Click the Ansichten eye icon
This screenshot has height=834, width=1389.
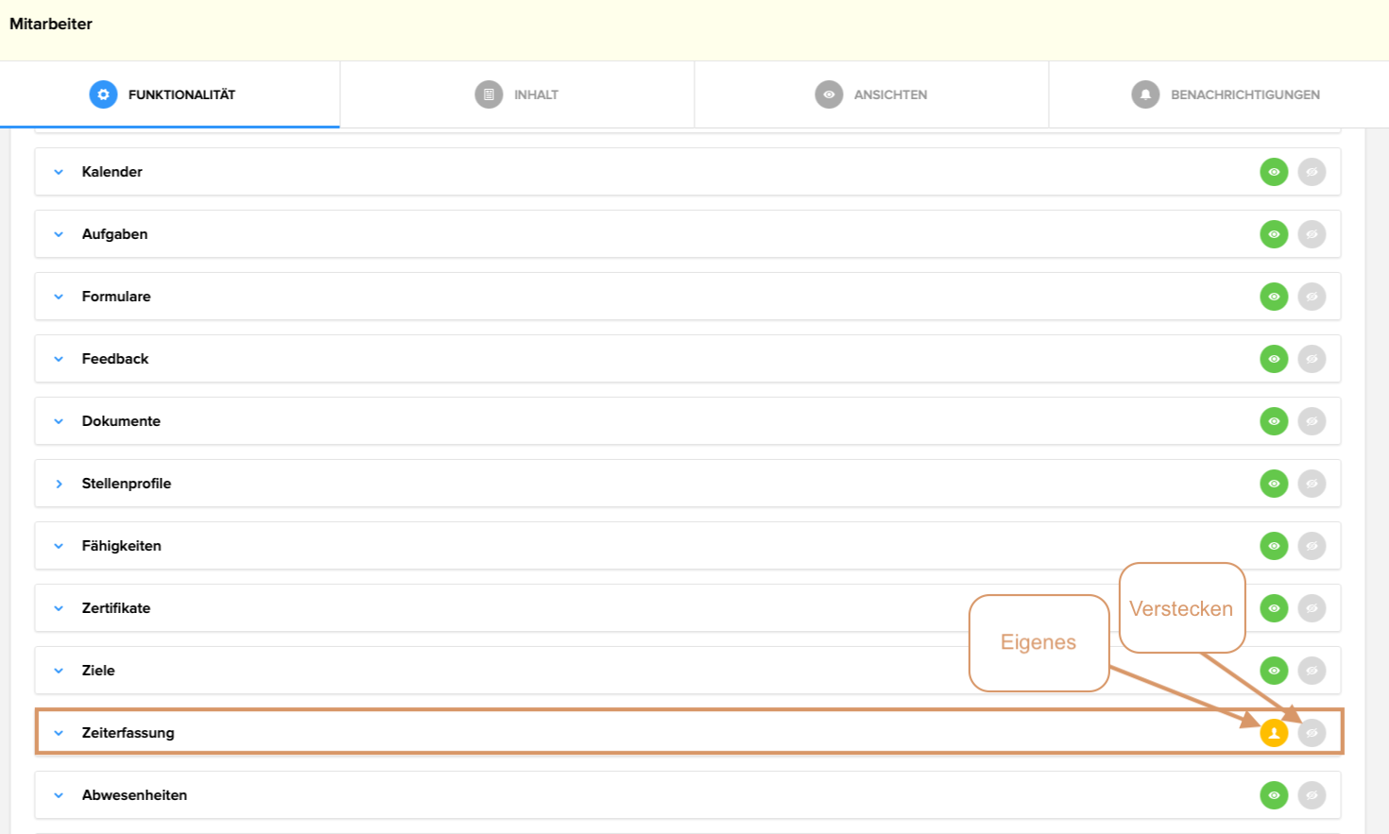coord(829,94)
